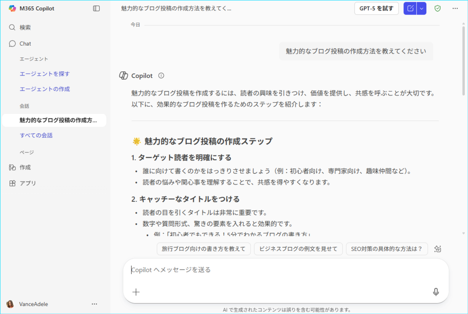
Task: Click the エージェントを探す link
Action: (44, 74)
